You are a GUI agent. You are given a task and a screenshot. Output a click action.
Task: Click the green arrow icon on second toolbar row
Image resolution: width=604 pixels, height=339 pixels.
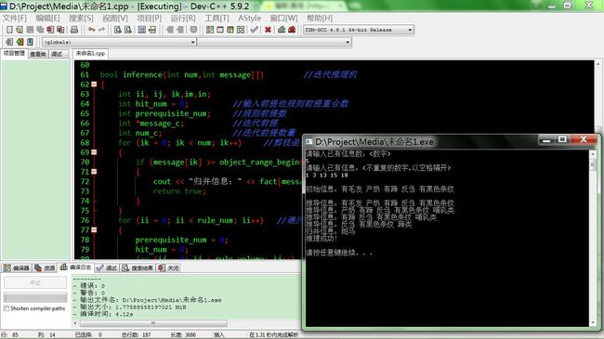[x=20, y=42]
